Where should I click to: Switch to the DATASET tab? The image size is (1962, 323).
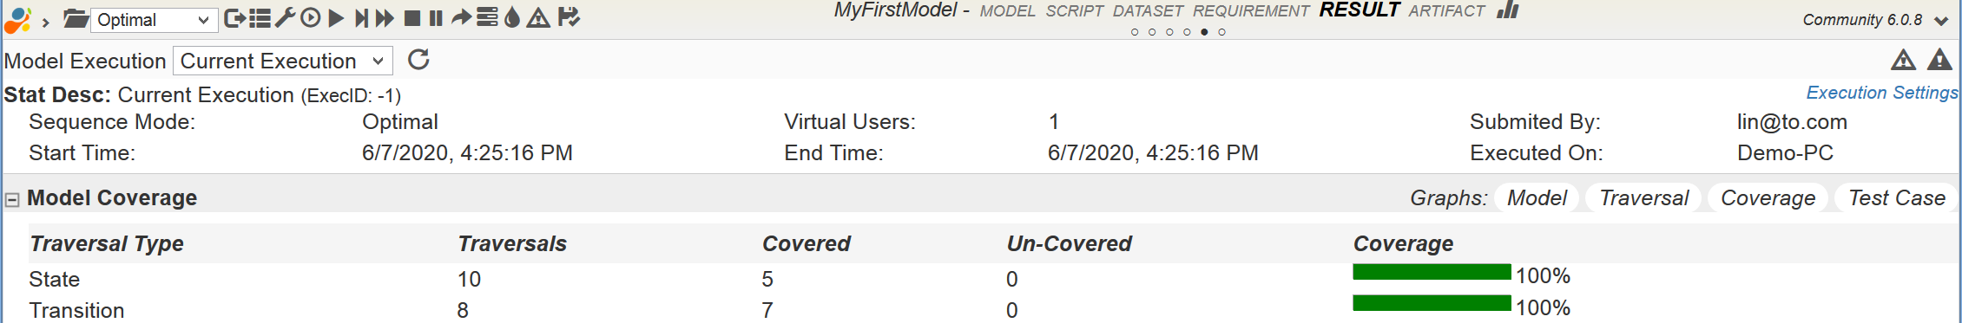[x=1148, y=11]
